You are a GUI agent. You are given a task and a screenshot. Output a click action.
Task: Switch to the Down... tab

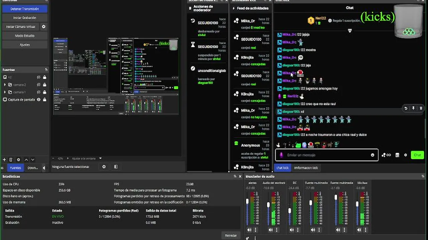tap(33, 168)
